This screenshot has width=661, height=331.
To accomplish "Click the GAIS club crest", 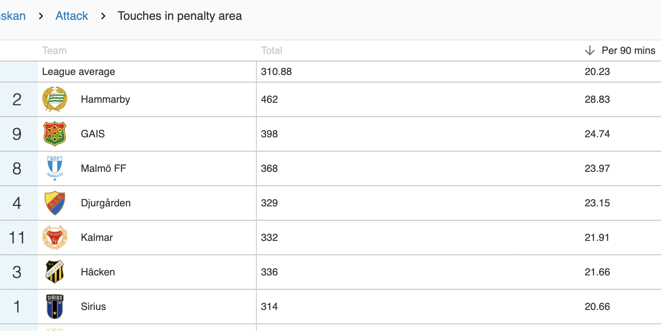I will 55,134.
